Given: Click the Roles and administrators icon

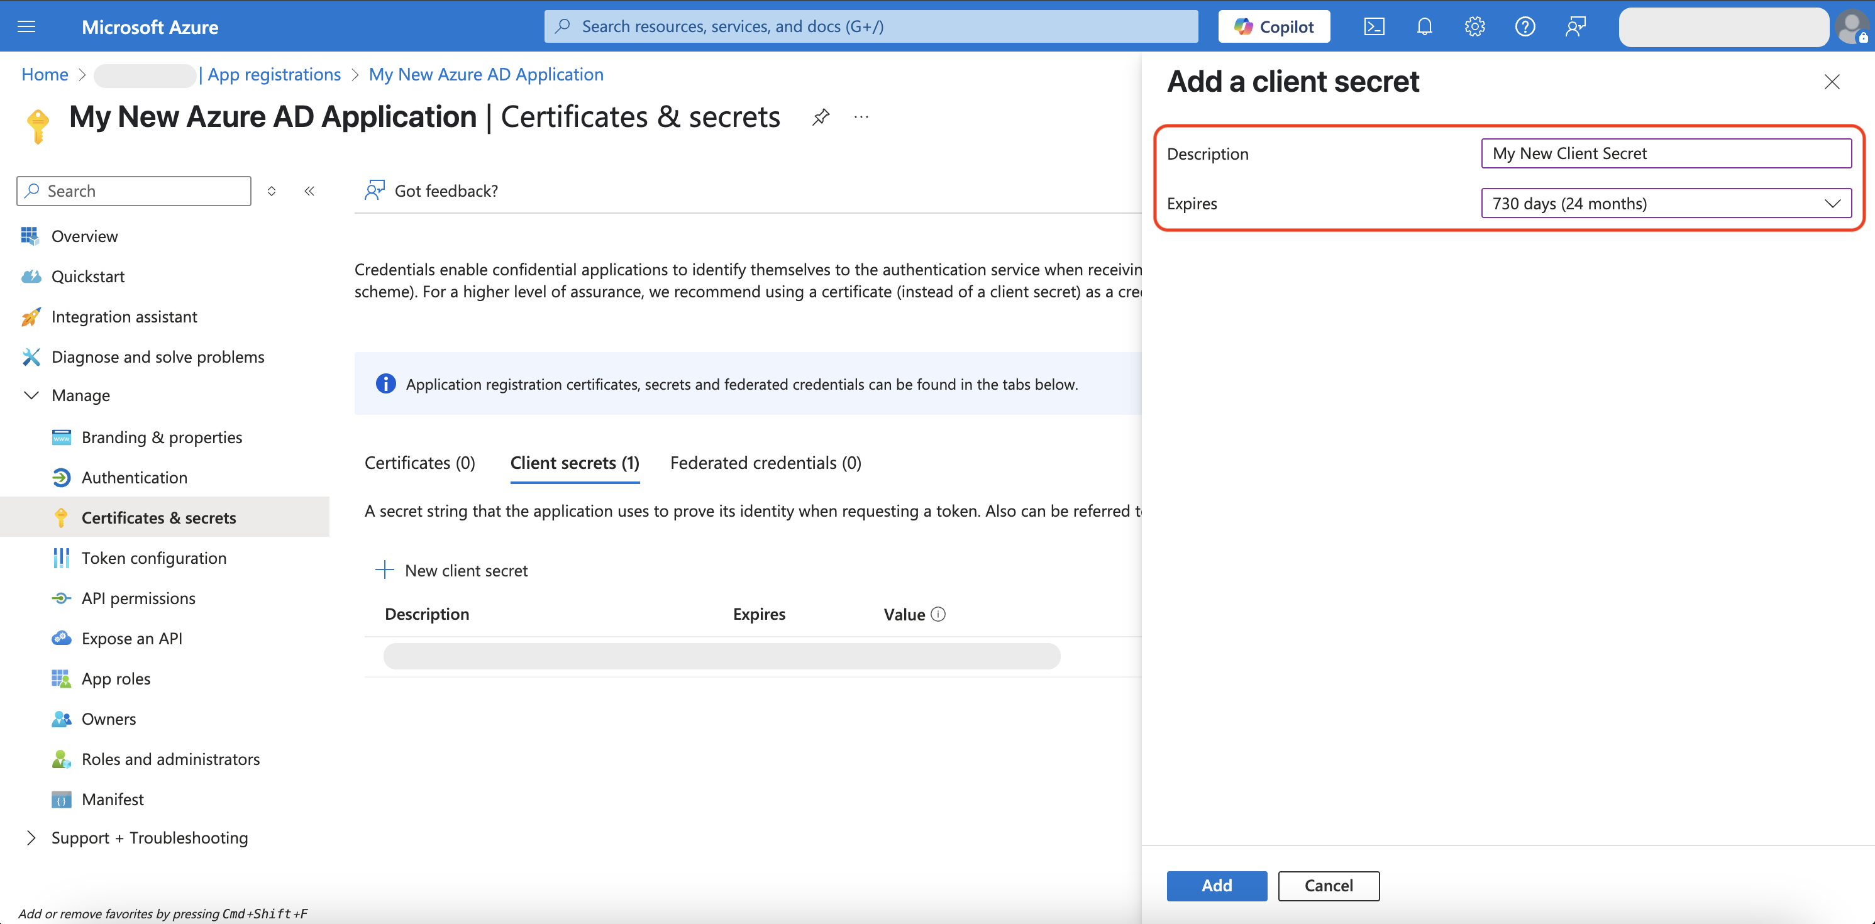Looking at the screenshot, I should (61, 759).
